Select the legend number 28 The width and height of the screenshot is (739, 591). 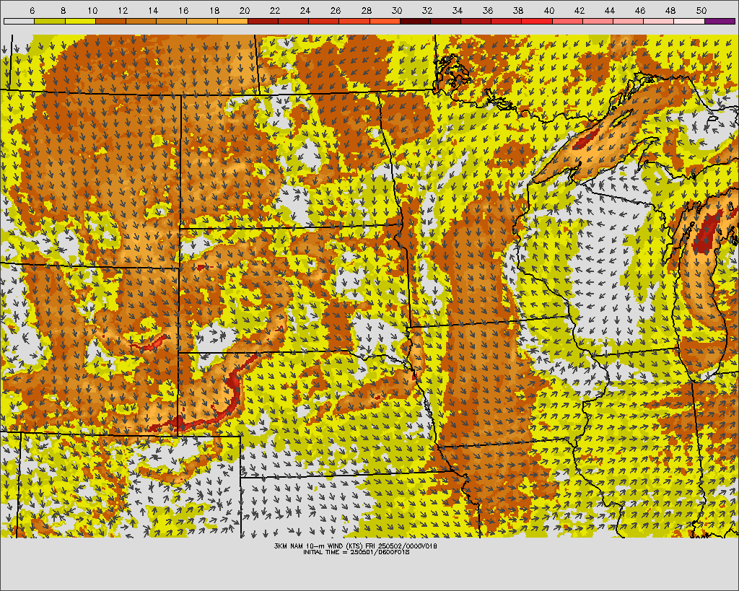click(366, 10)
